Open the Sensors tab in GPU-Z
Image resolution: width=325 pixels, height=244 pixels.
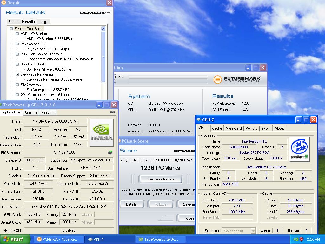[31, 113]
